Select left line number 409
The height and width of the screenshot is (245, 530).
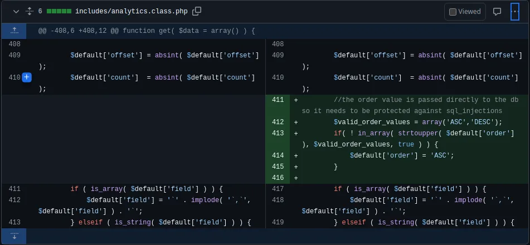14,55
